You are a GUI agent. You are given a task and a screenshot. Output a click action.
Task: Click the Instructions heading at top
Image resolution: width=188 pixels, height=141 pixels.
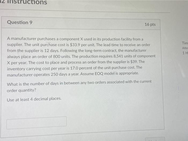[x=24, y=2]
